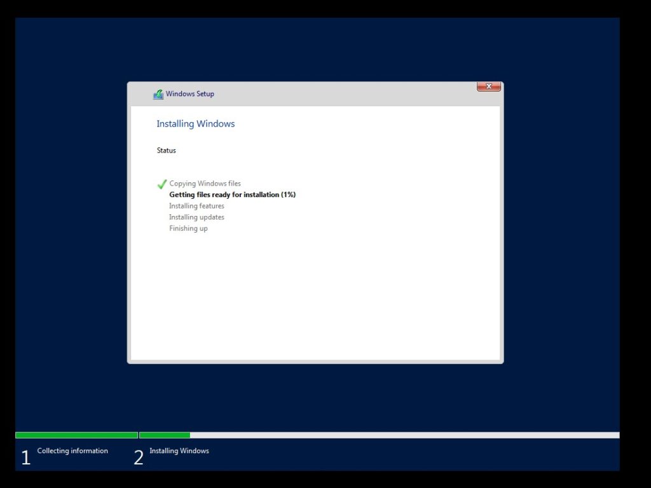Select the Copying Windows files step

(x=205, y=183)
